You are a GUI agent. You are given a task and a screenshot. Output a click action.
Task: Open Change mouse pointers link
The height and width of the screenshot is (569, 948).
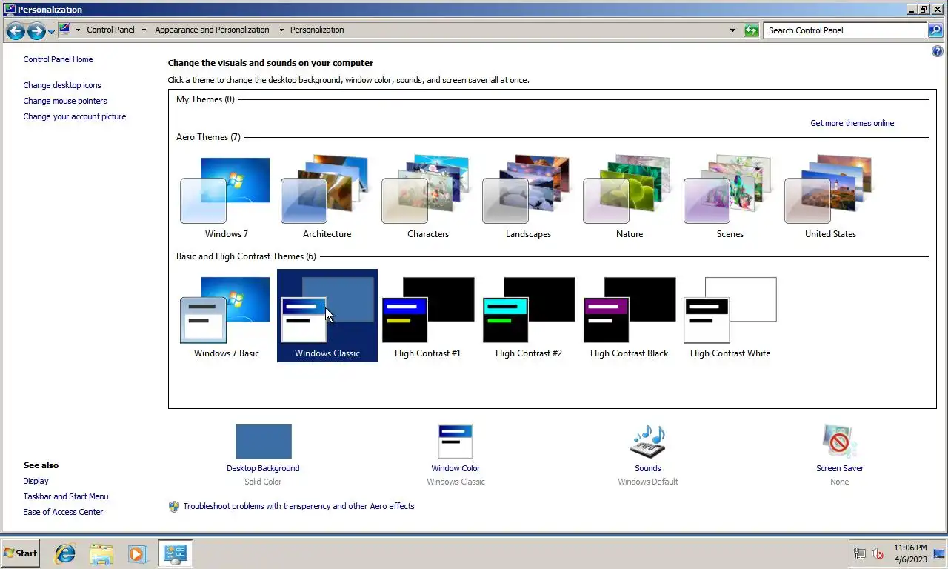pos(65,101)
